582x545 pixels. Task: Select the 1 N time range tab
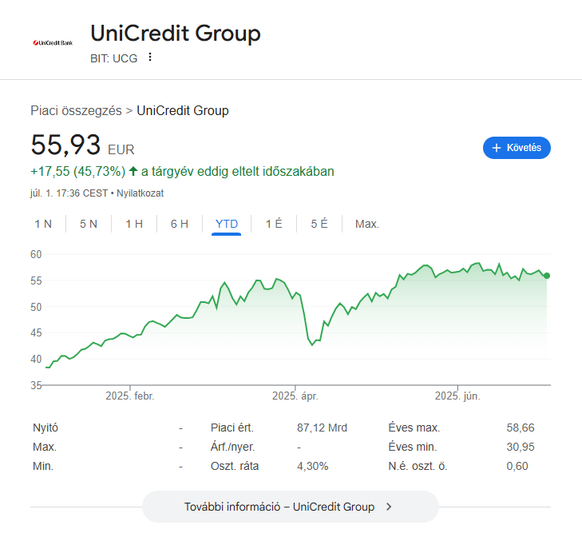pyautogui.click(x=43, y=224)
